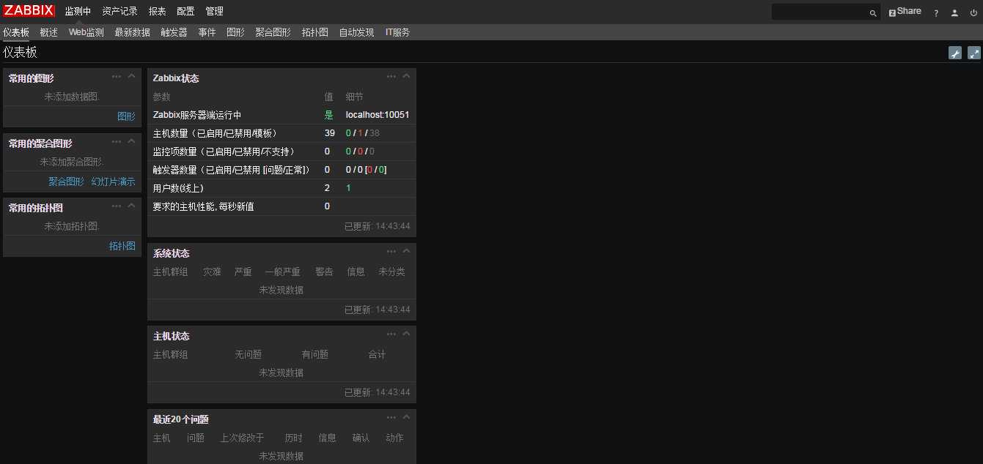Open the 监测中 main menu
Screen dimensions: 983x464
pyautogui.click(x=78, y=12)
